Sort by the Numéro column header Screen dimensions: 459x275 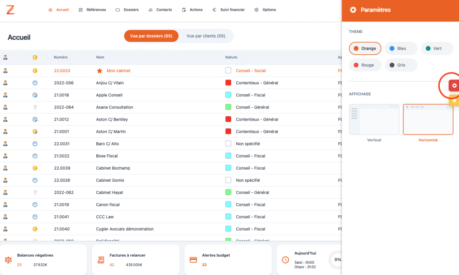[61, 57]
